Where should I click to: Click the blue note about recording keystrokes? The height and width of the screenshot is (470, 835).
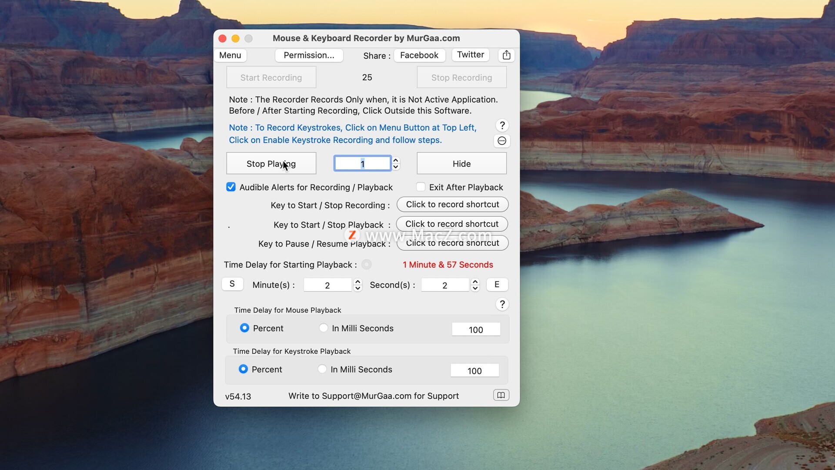click(x=353, y=134)
